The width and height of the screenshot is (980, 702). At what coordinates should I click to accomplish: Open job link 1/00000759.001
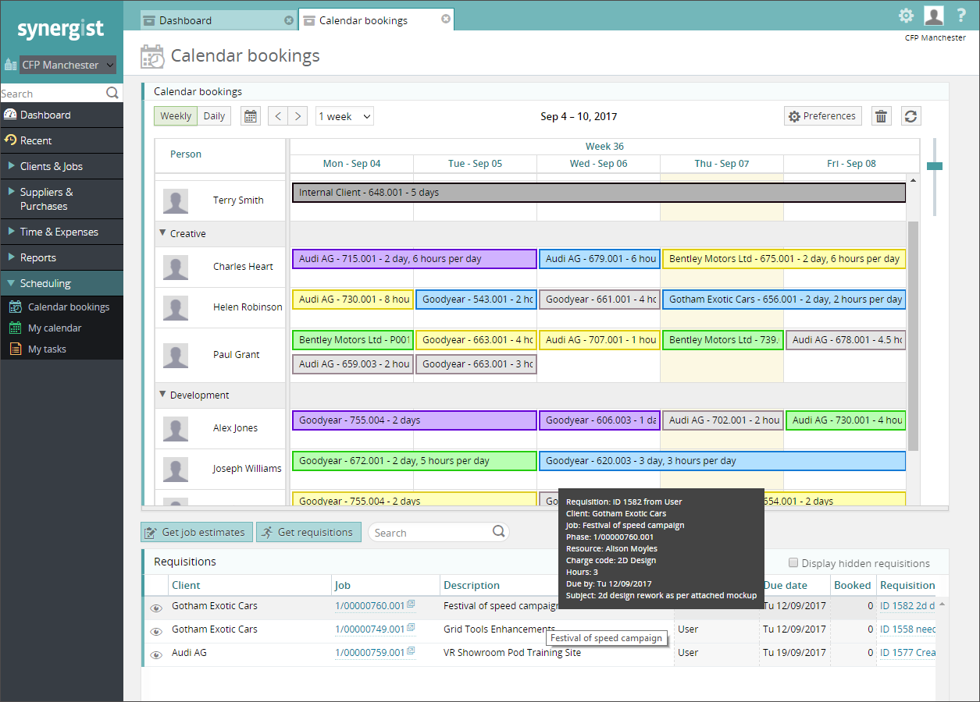click(x=370, y=653)
